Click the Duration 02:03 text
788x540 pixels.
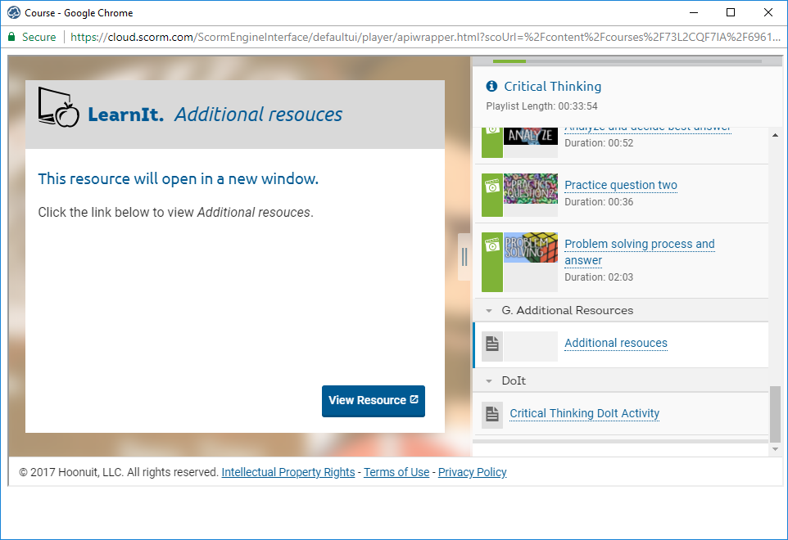coord(599,277)
